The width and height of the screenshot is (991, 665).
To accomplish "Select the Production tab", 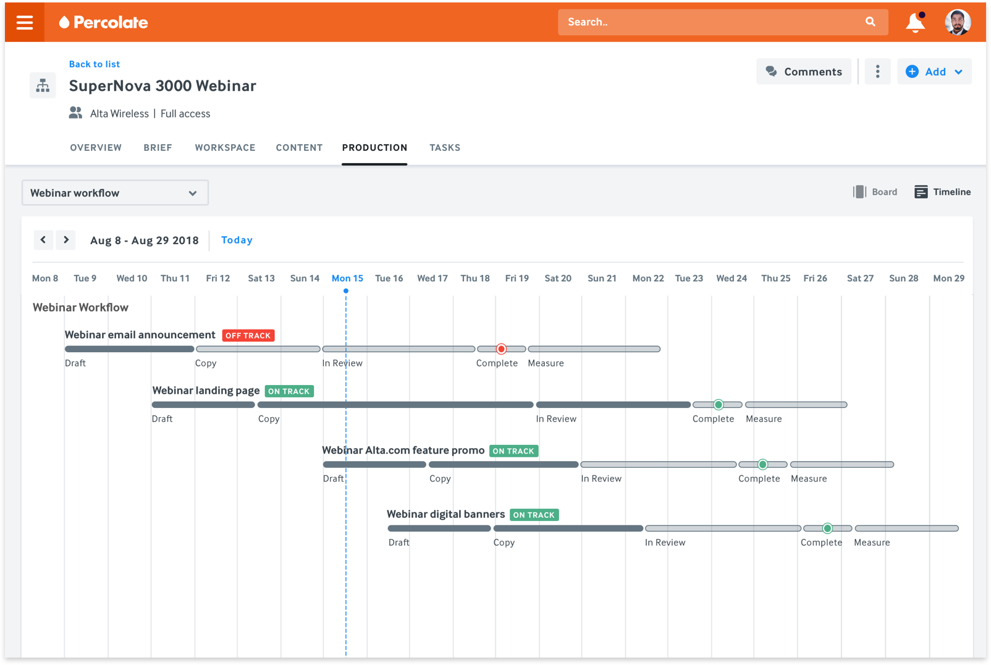I will coord(374,148).
